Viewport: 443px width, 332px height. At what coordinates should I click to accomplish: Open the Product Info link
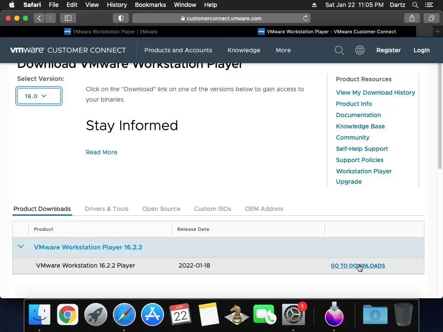pos(354,104)
